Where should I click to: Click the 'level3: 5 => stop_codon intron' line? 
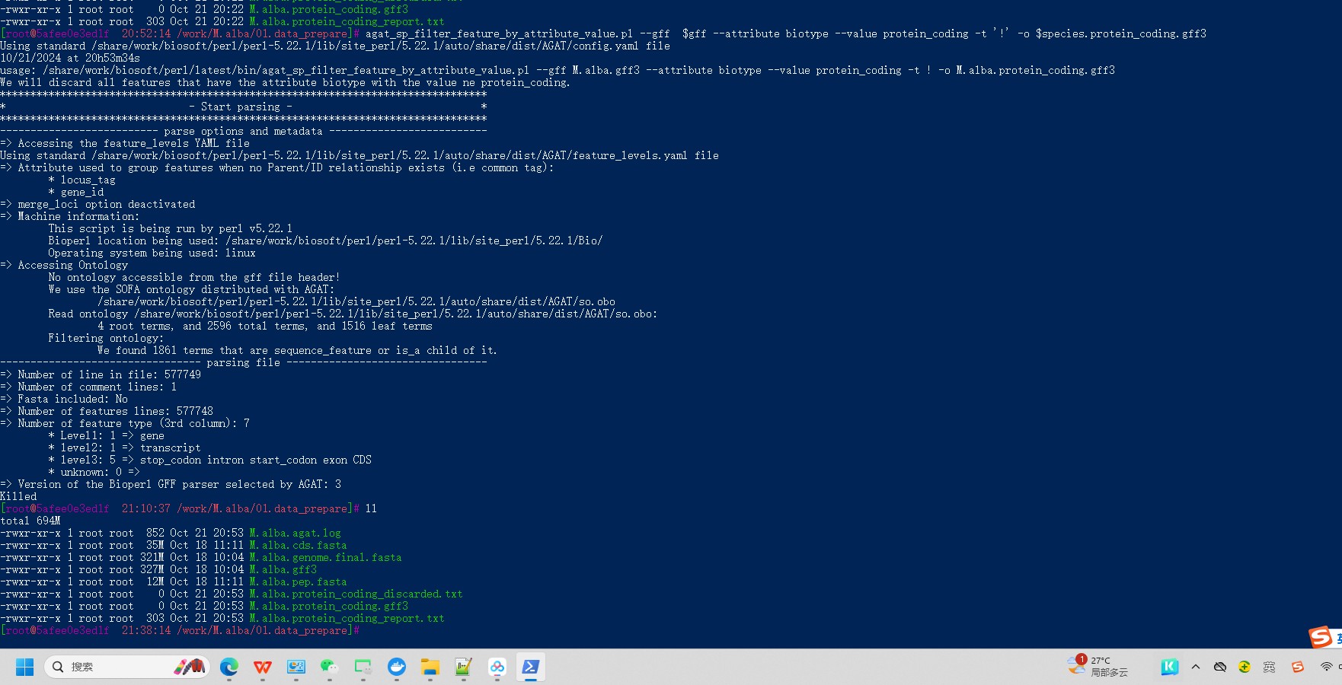[210, 460]
